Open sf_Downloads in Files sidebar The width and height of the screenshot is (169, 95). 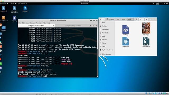point(106,50)
